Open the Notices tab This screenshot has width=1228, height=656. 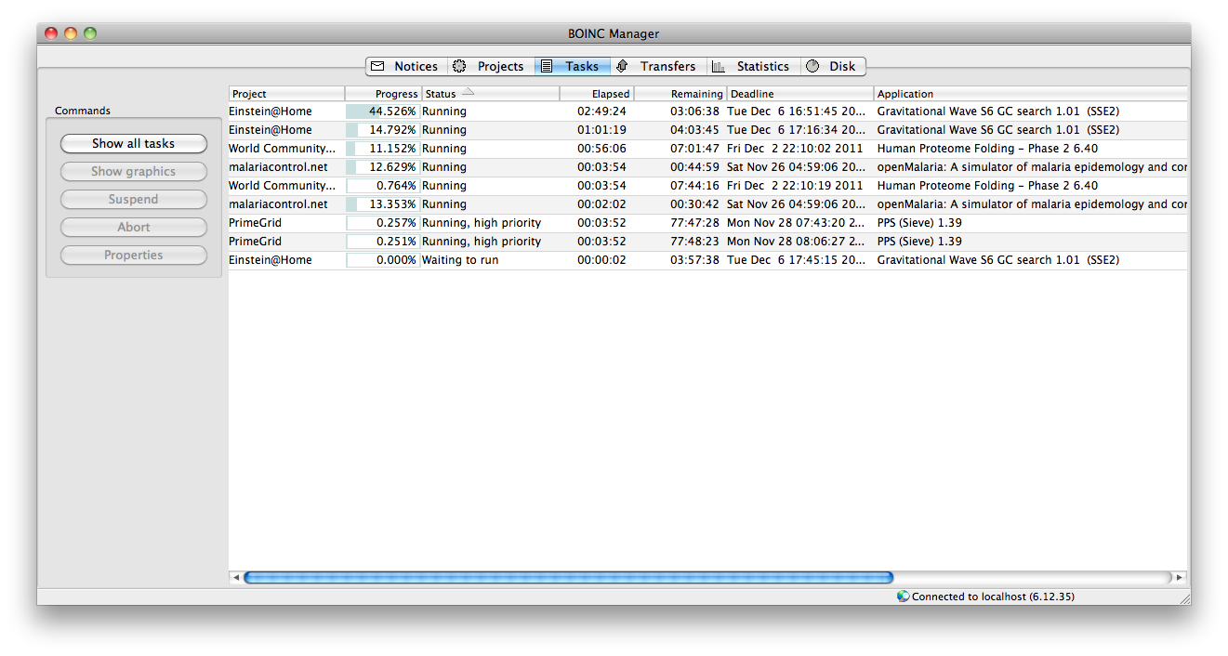(x=416, y=66)
